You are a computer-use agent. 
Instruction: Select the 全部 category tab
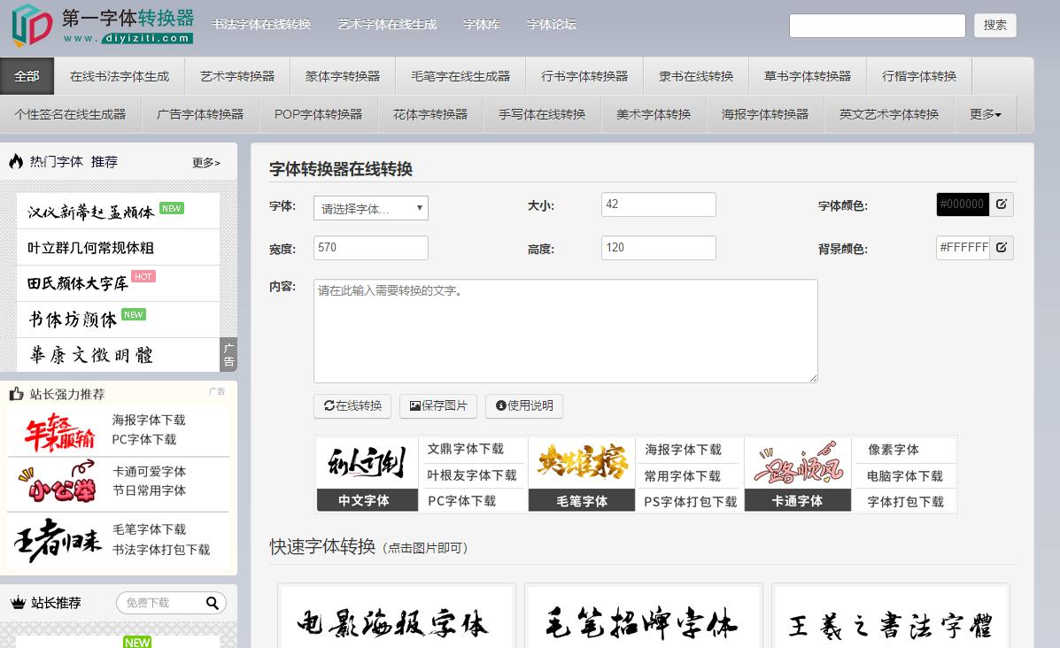tap(27, 76)
